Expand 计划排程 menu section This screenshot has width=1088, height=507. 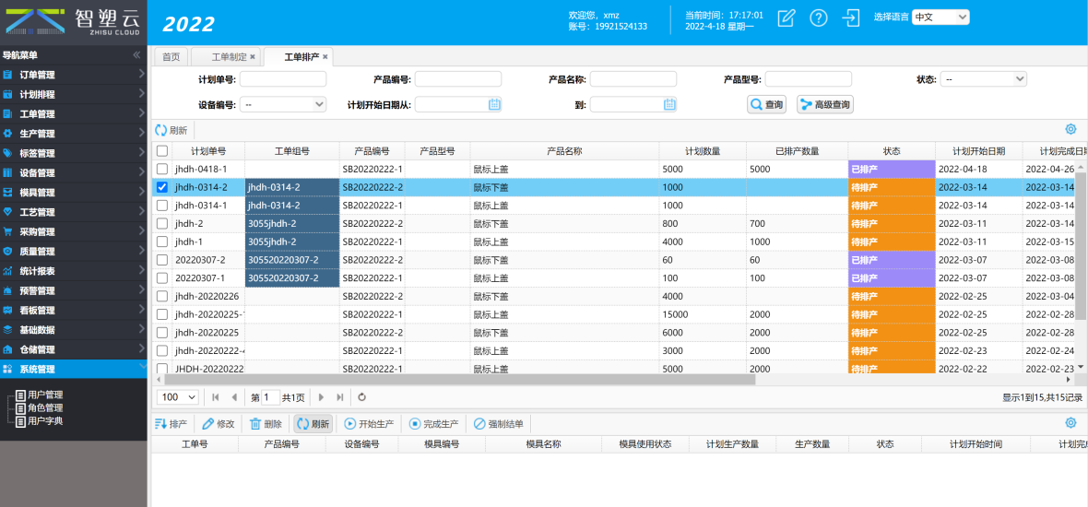74,94
